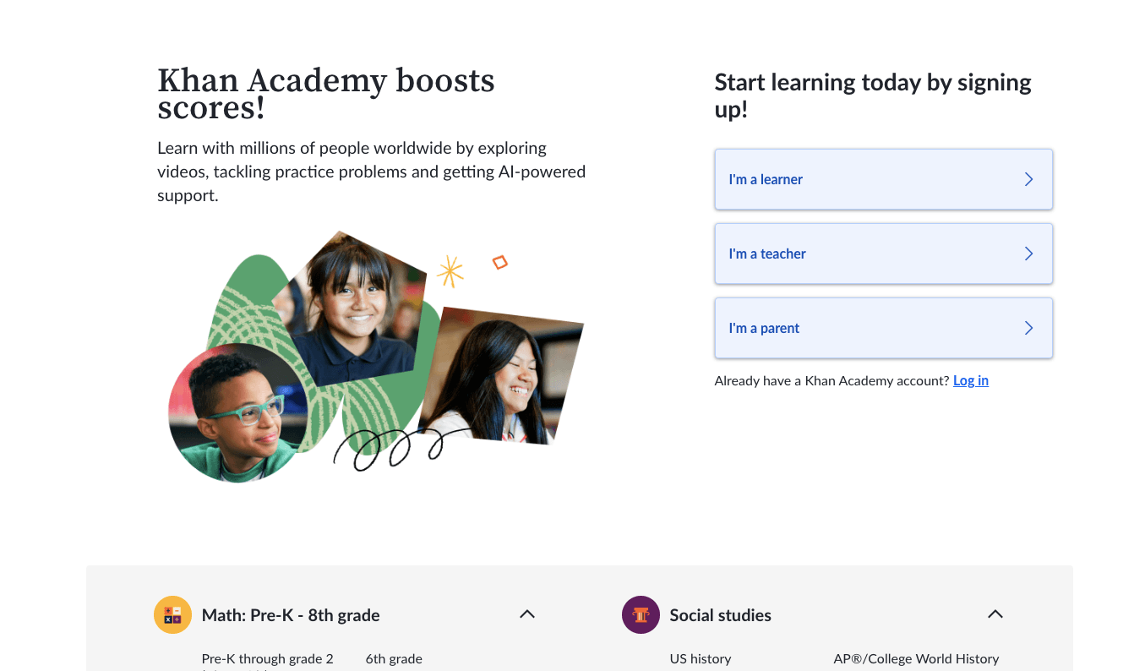Click "Already have a Khan Academy account?" text

coord(831,381)
